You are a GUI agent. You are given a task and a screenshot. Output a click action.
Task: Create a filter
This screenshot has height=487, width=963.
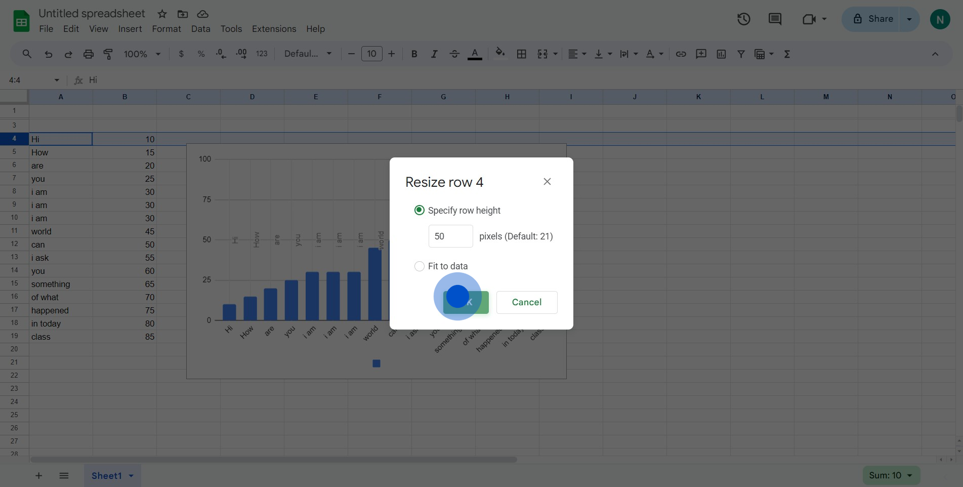[x=741, y=54]
